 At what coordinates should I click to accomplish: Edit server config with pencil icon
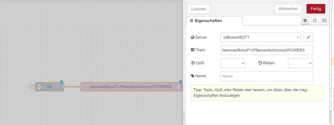click(308, 37)
